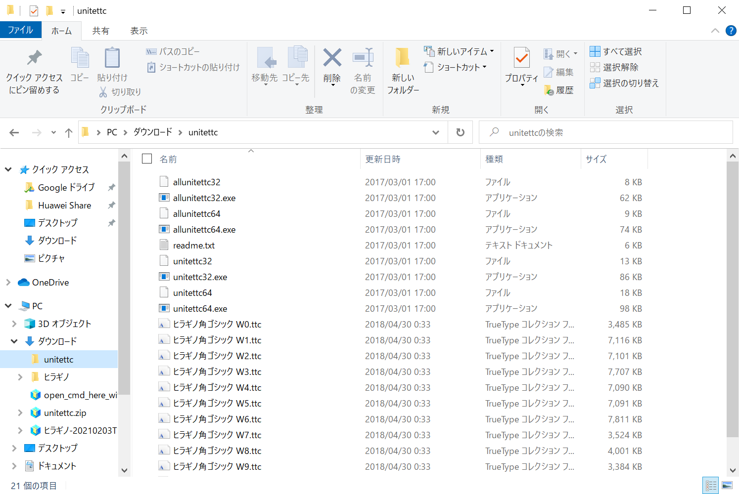Viewport: 739px width, 494px height.
Task: Open recent locations dropdown arrow
Action: pyautogui.click(x=53, y=132)
